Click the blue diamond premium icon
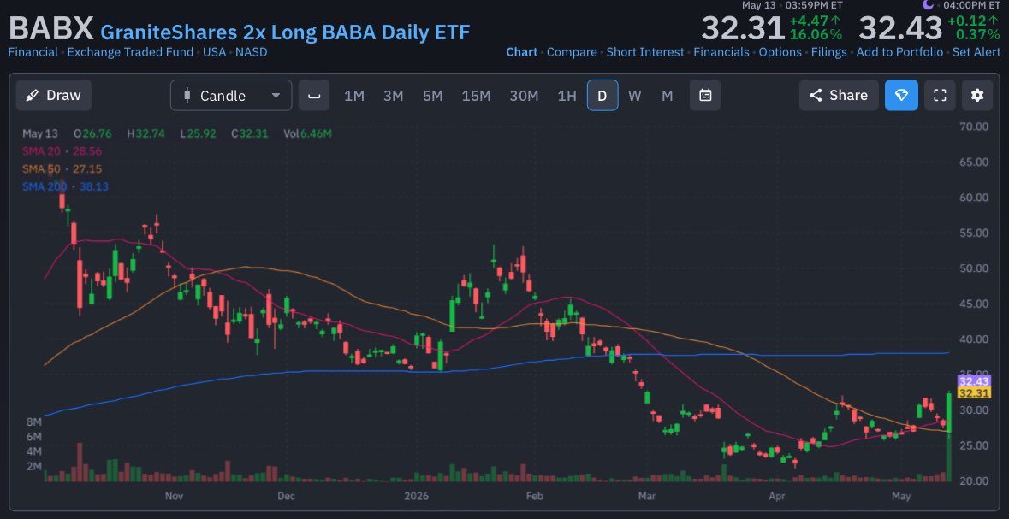This screenshot has width=1009, height=519. pyautogui.click(x=901, y=95)
